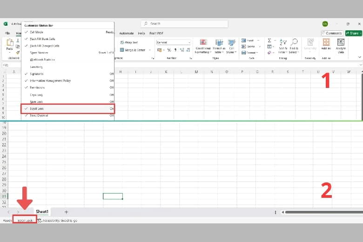Click the AutoSum sigma icon

(x=269, y=41)
